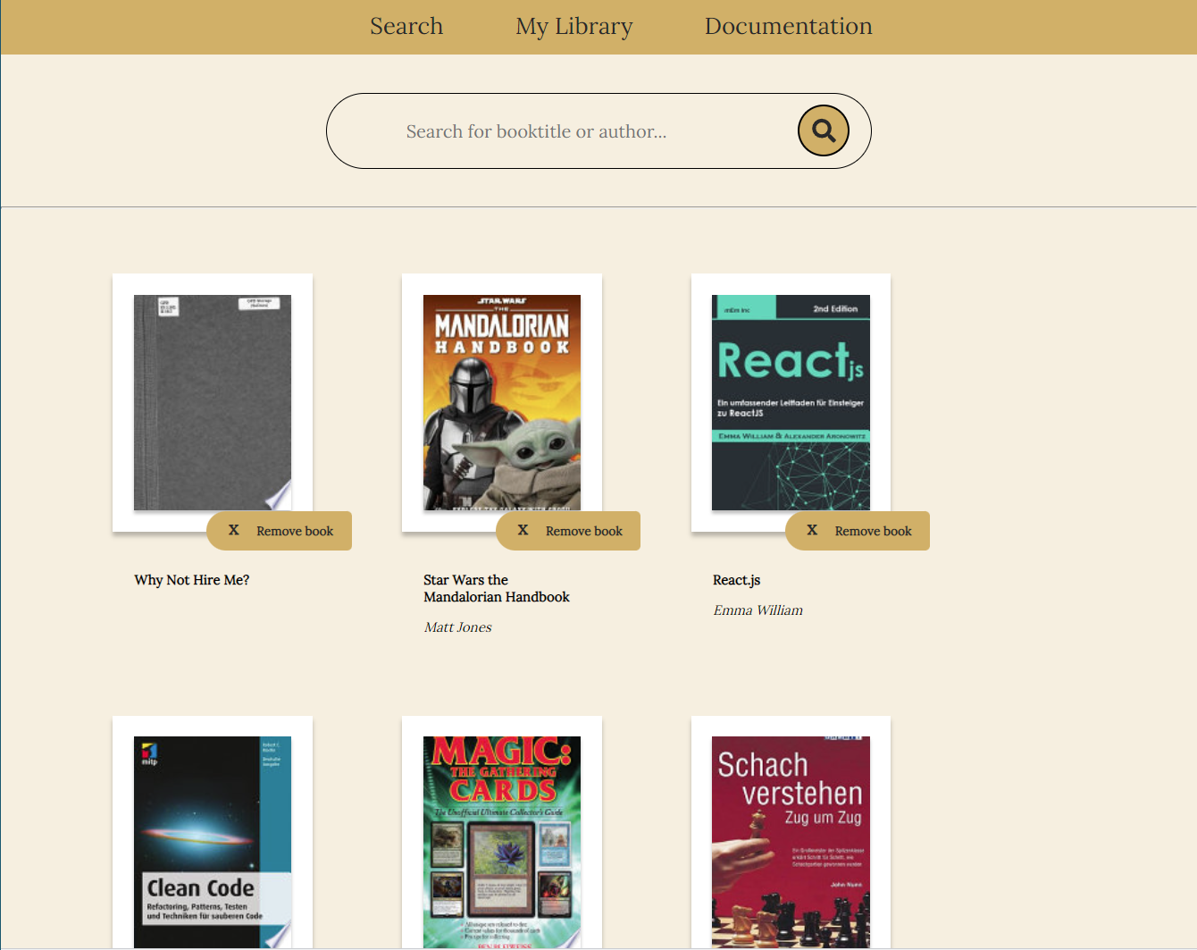Click the title 'Star Wars the Mandalorian Handbook'
Viewport: 1197px width, 950px height.
point(497,588)
